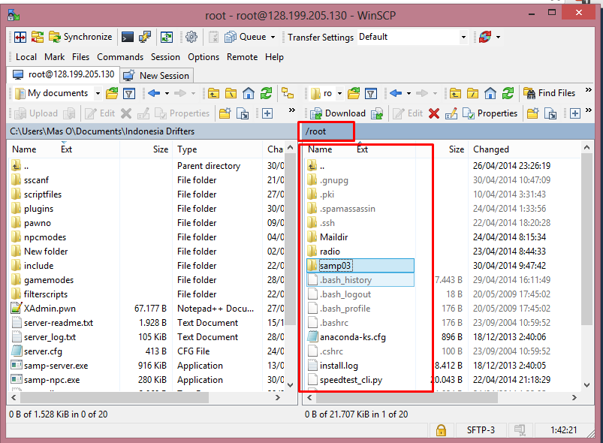
Task: Switch to root@128.199.205.130 session tab
Action: coord(63,74)
